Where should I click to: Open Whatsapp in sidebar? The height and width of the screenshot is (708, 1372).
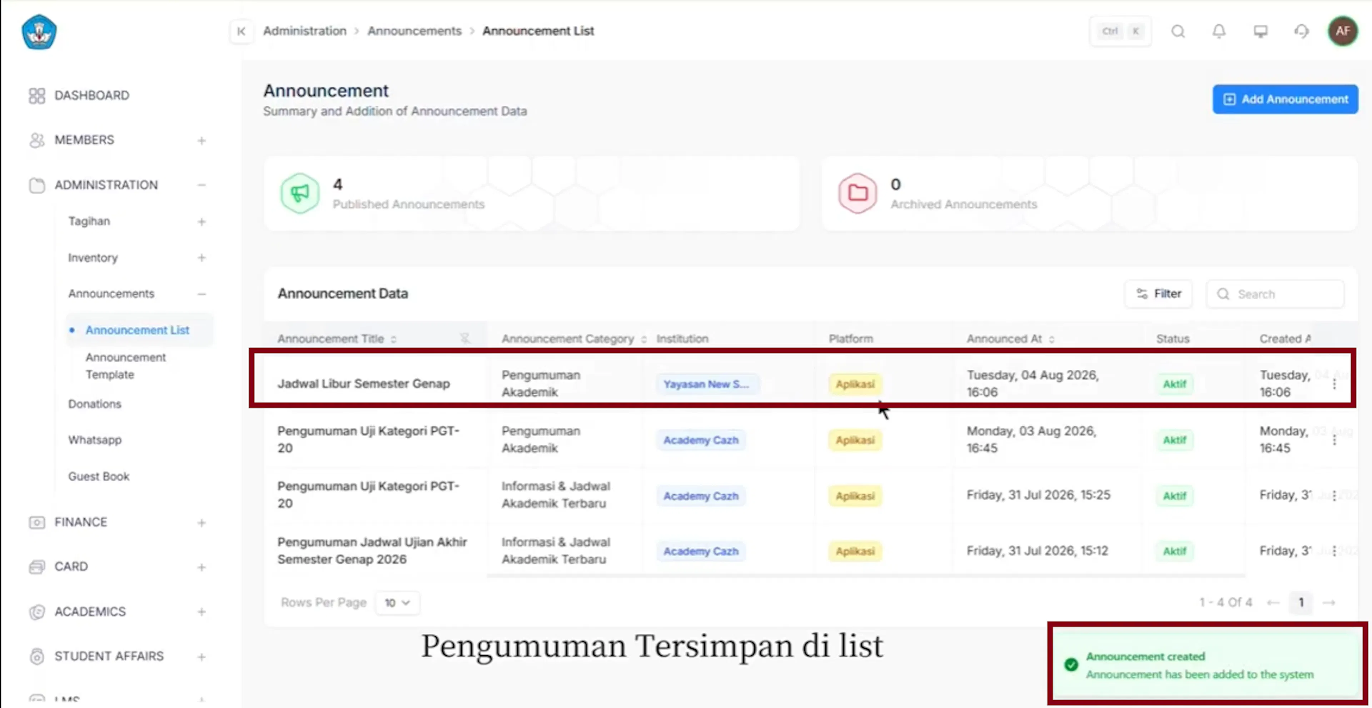[x=95, y=440]
